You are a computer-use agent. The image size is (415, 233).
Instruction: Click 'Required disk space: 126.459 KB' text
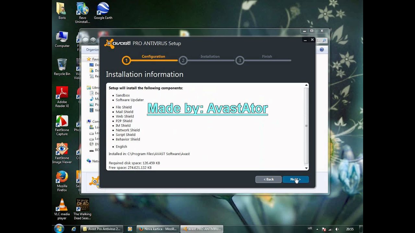pos(134,163)
